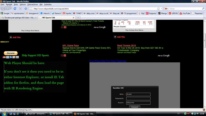The image size is (206, 116).
Task: Go to the Firefox home page icon
Action: click(x=26, y=9)
